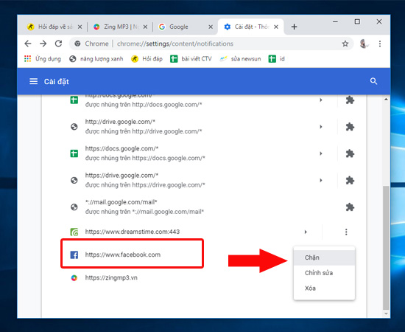Open the Chrome profile avatar
The image size is (405, 332).
coord(364,44)
